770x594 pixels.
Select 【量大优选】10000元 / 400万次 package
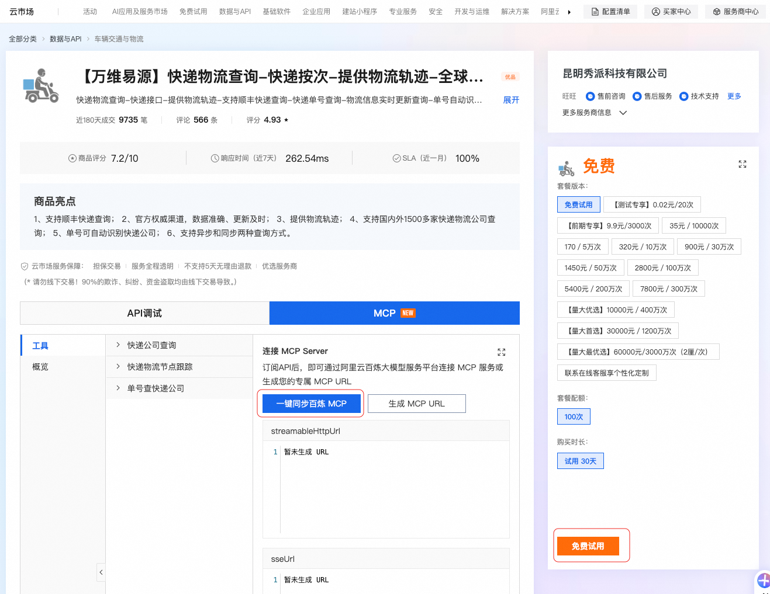tap(616, 310)
